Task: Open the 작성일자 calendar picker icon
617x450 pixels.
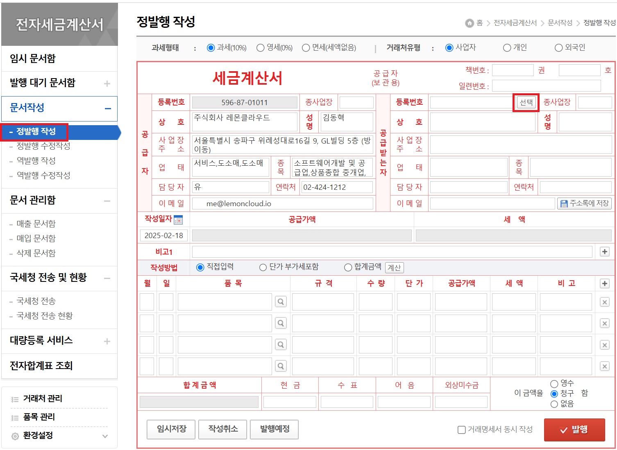Action: coord(178,220)
